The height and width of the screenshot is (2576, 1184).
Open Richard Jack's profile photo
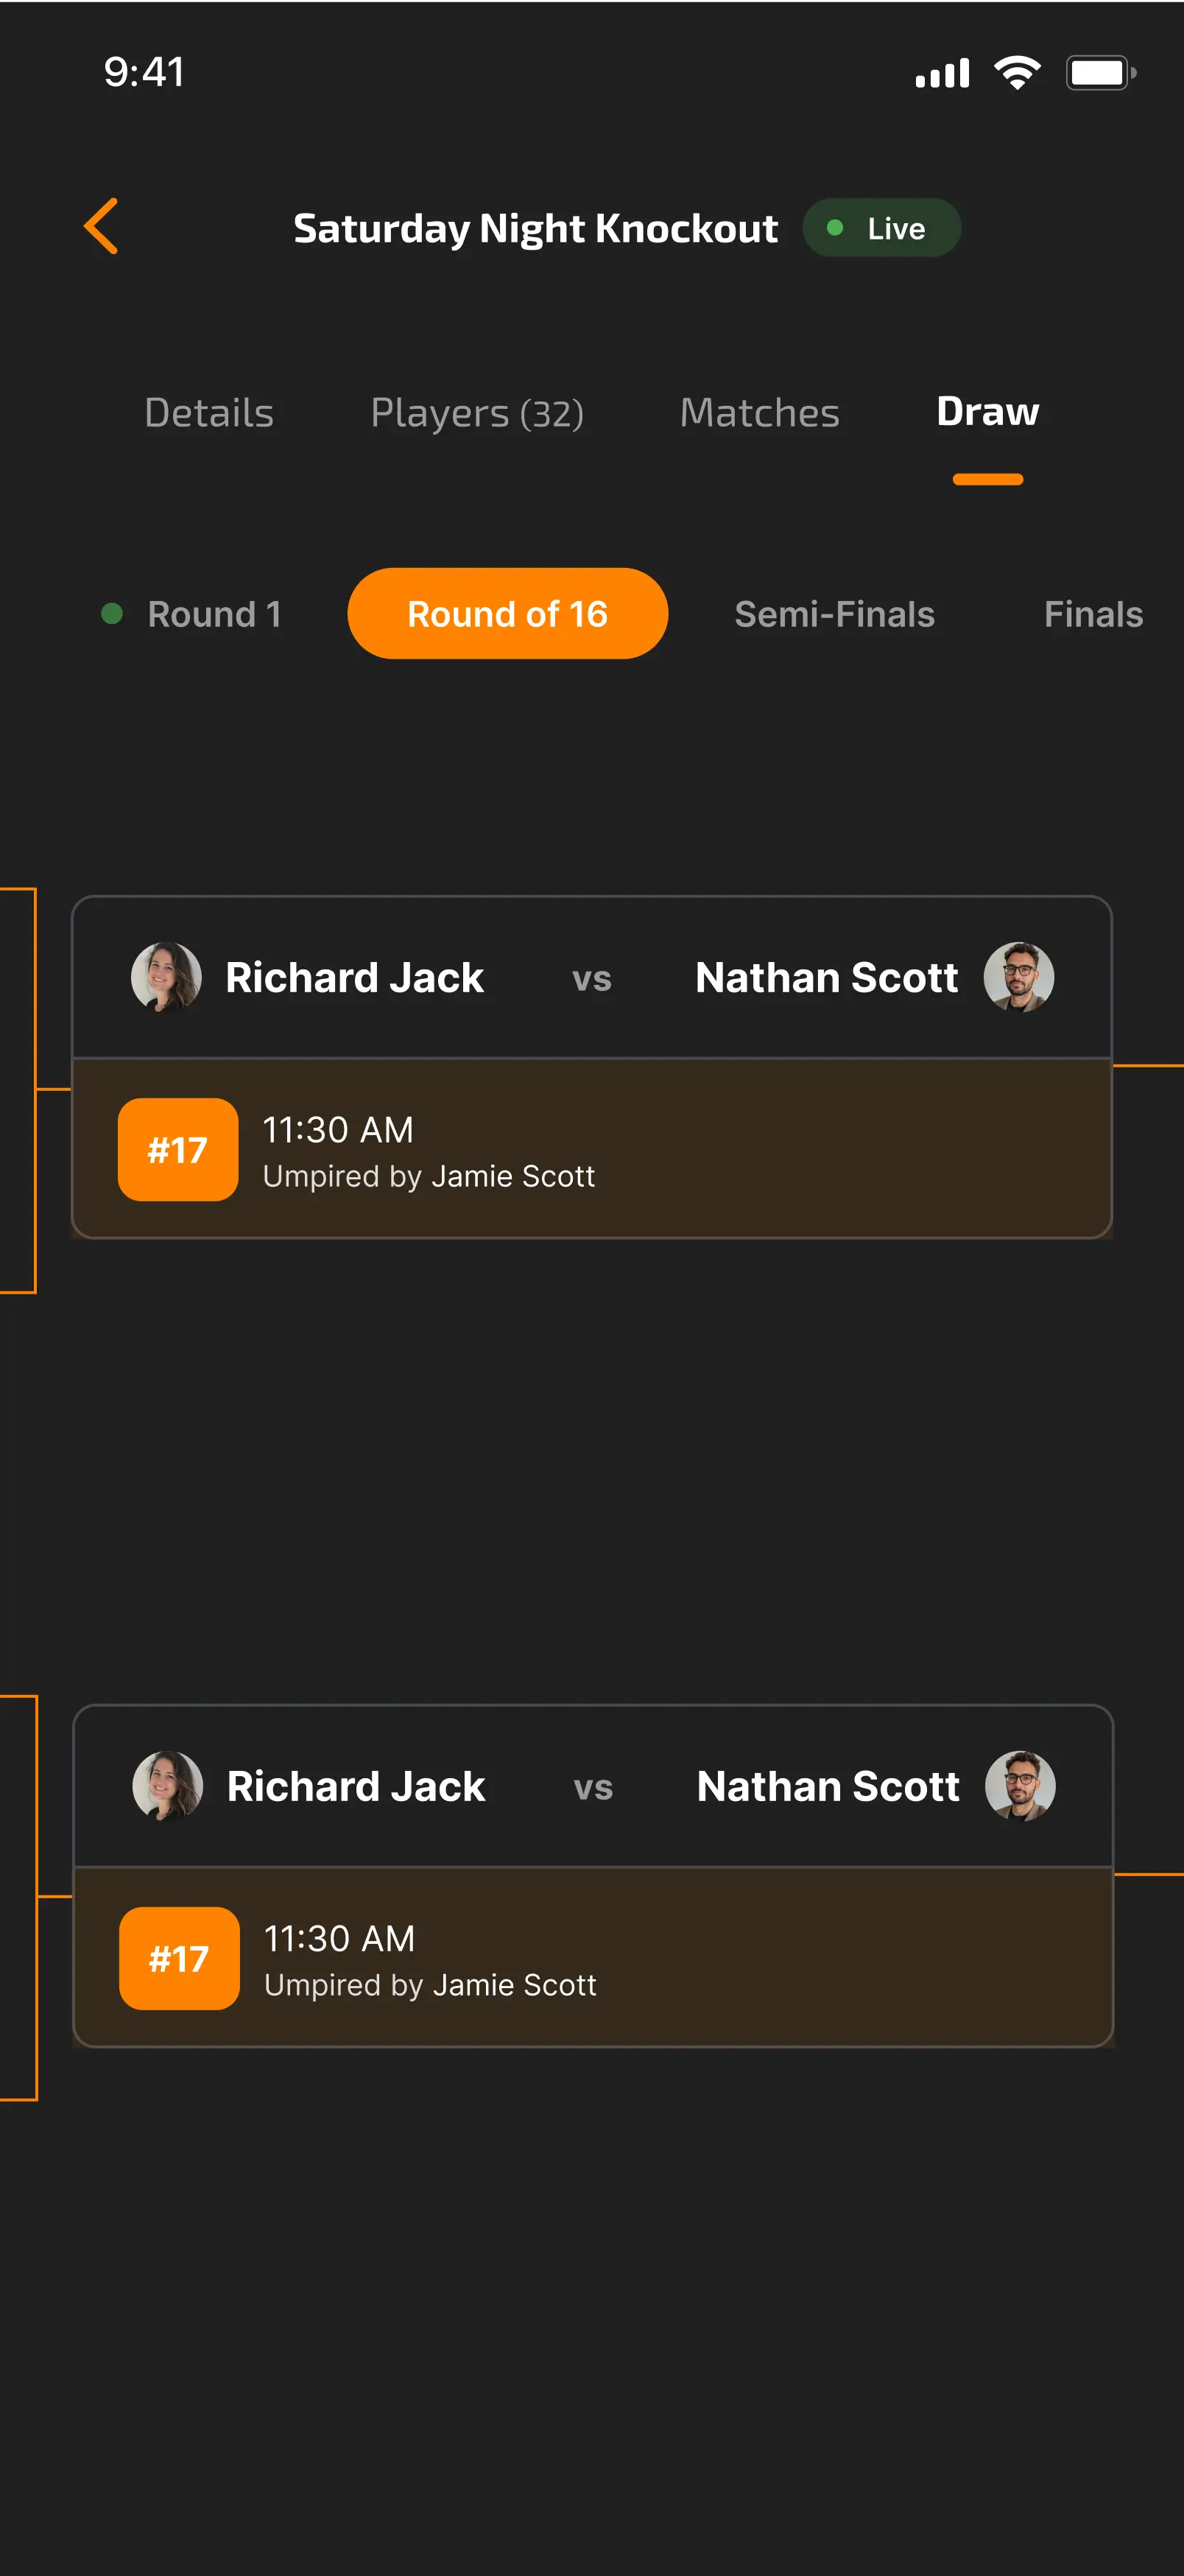click(x=166, y=977)
